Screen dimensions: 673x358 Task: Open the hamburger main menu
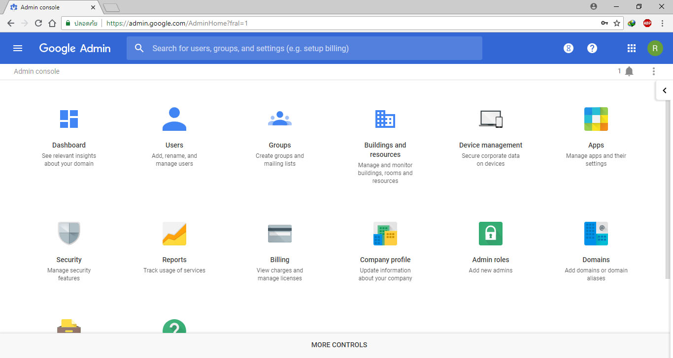click(x=18, y=48)
